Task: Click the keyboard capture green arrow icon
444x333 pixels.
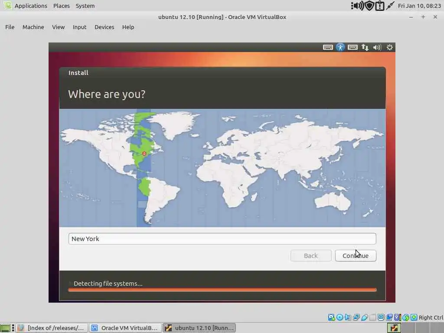Action: point(414,317)
